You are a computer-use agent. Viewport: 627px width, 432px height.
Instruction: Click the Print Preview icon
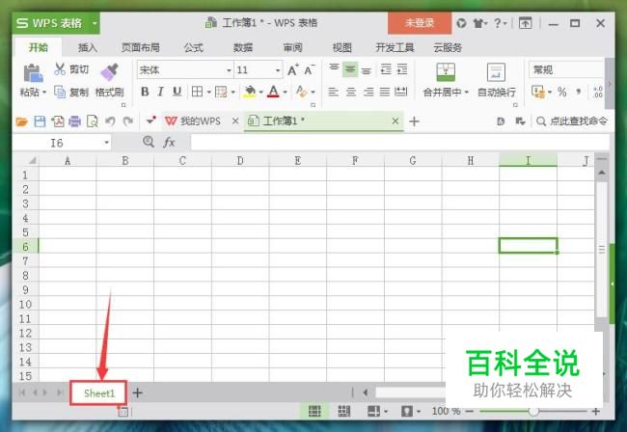93,121
